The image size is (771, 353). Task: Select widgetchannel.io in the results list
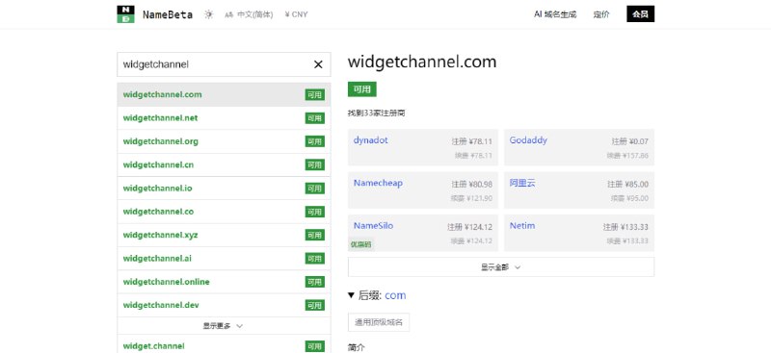tap(224, 188)
